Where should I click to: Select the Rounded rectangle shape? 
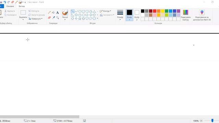tap(87, 11)
